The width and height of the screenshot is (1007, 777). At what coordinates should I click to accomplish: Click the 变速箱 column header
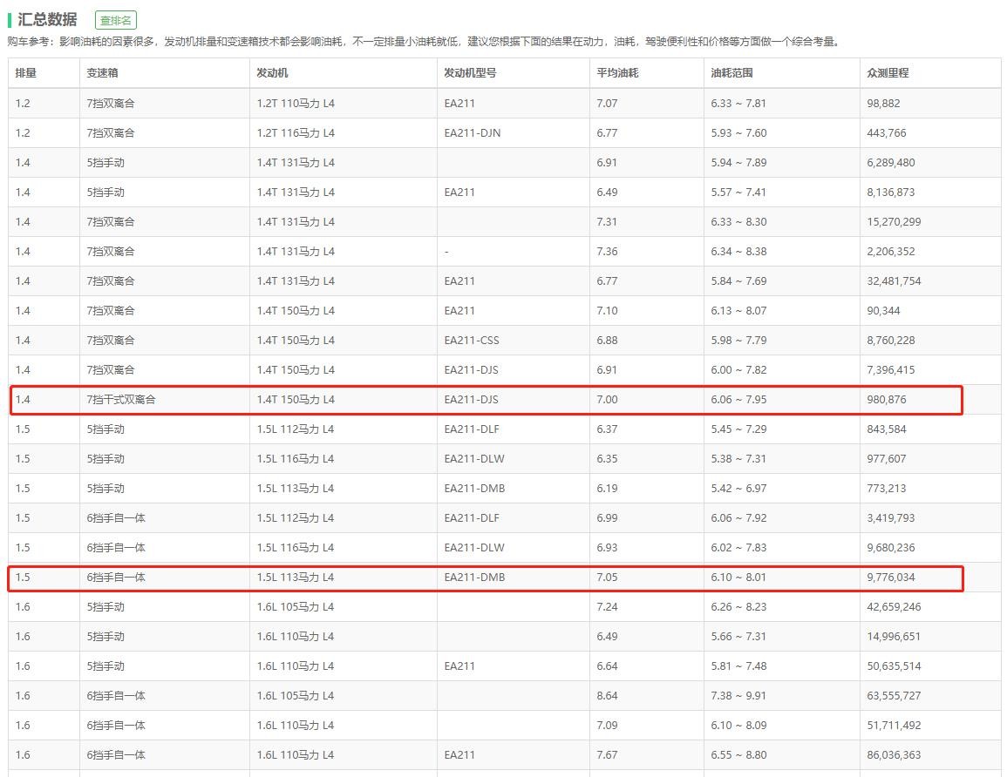[102, 73]
